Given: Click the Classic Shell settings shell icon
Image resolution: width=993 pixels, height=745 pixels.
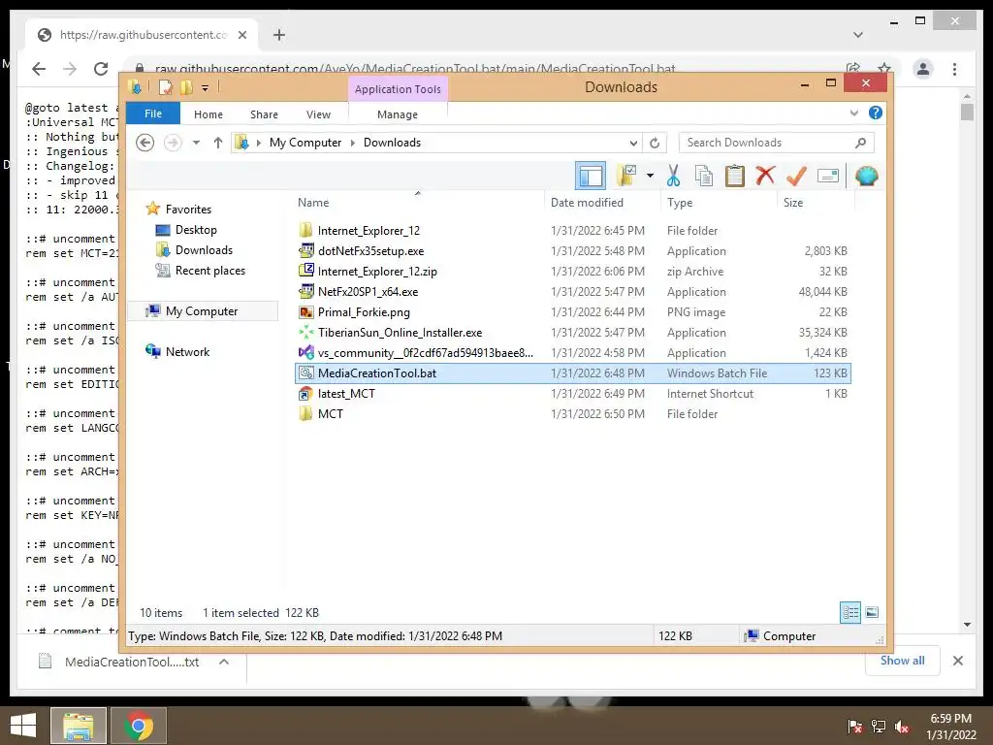Looking at the screenshot, I should click(x=866, y=176).
